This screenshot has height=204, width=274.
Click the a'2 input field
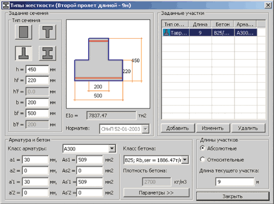(35, 193)
